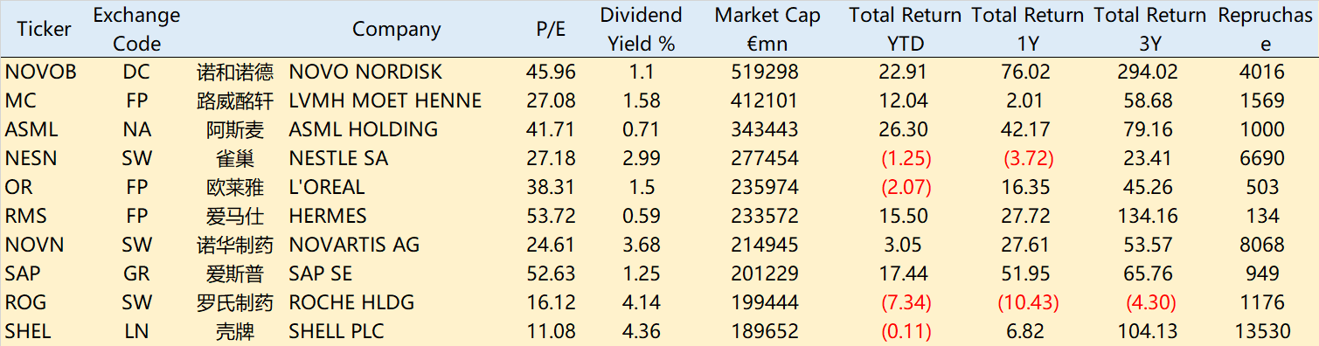Screen dimensions: 1319x346
Task: Select LVMH MOET HENNE company name
Action: (385, 100)
